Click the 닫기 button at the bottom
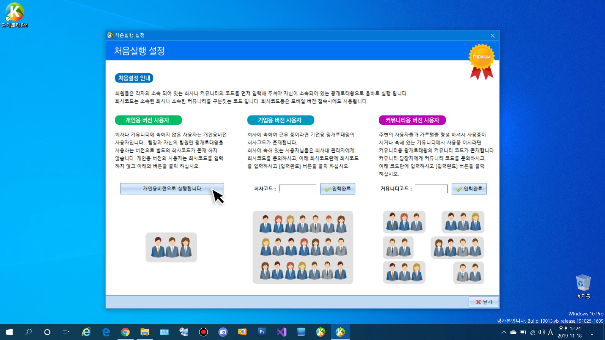Viewport: 605px width, 340px height. coord(484,302)
